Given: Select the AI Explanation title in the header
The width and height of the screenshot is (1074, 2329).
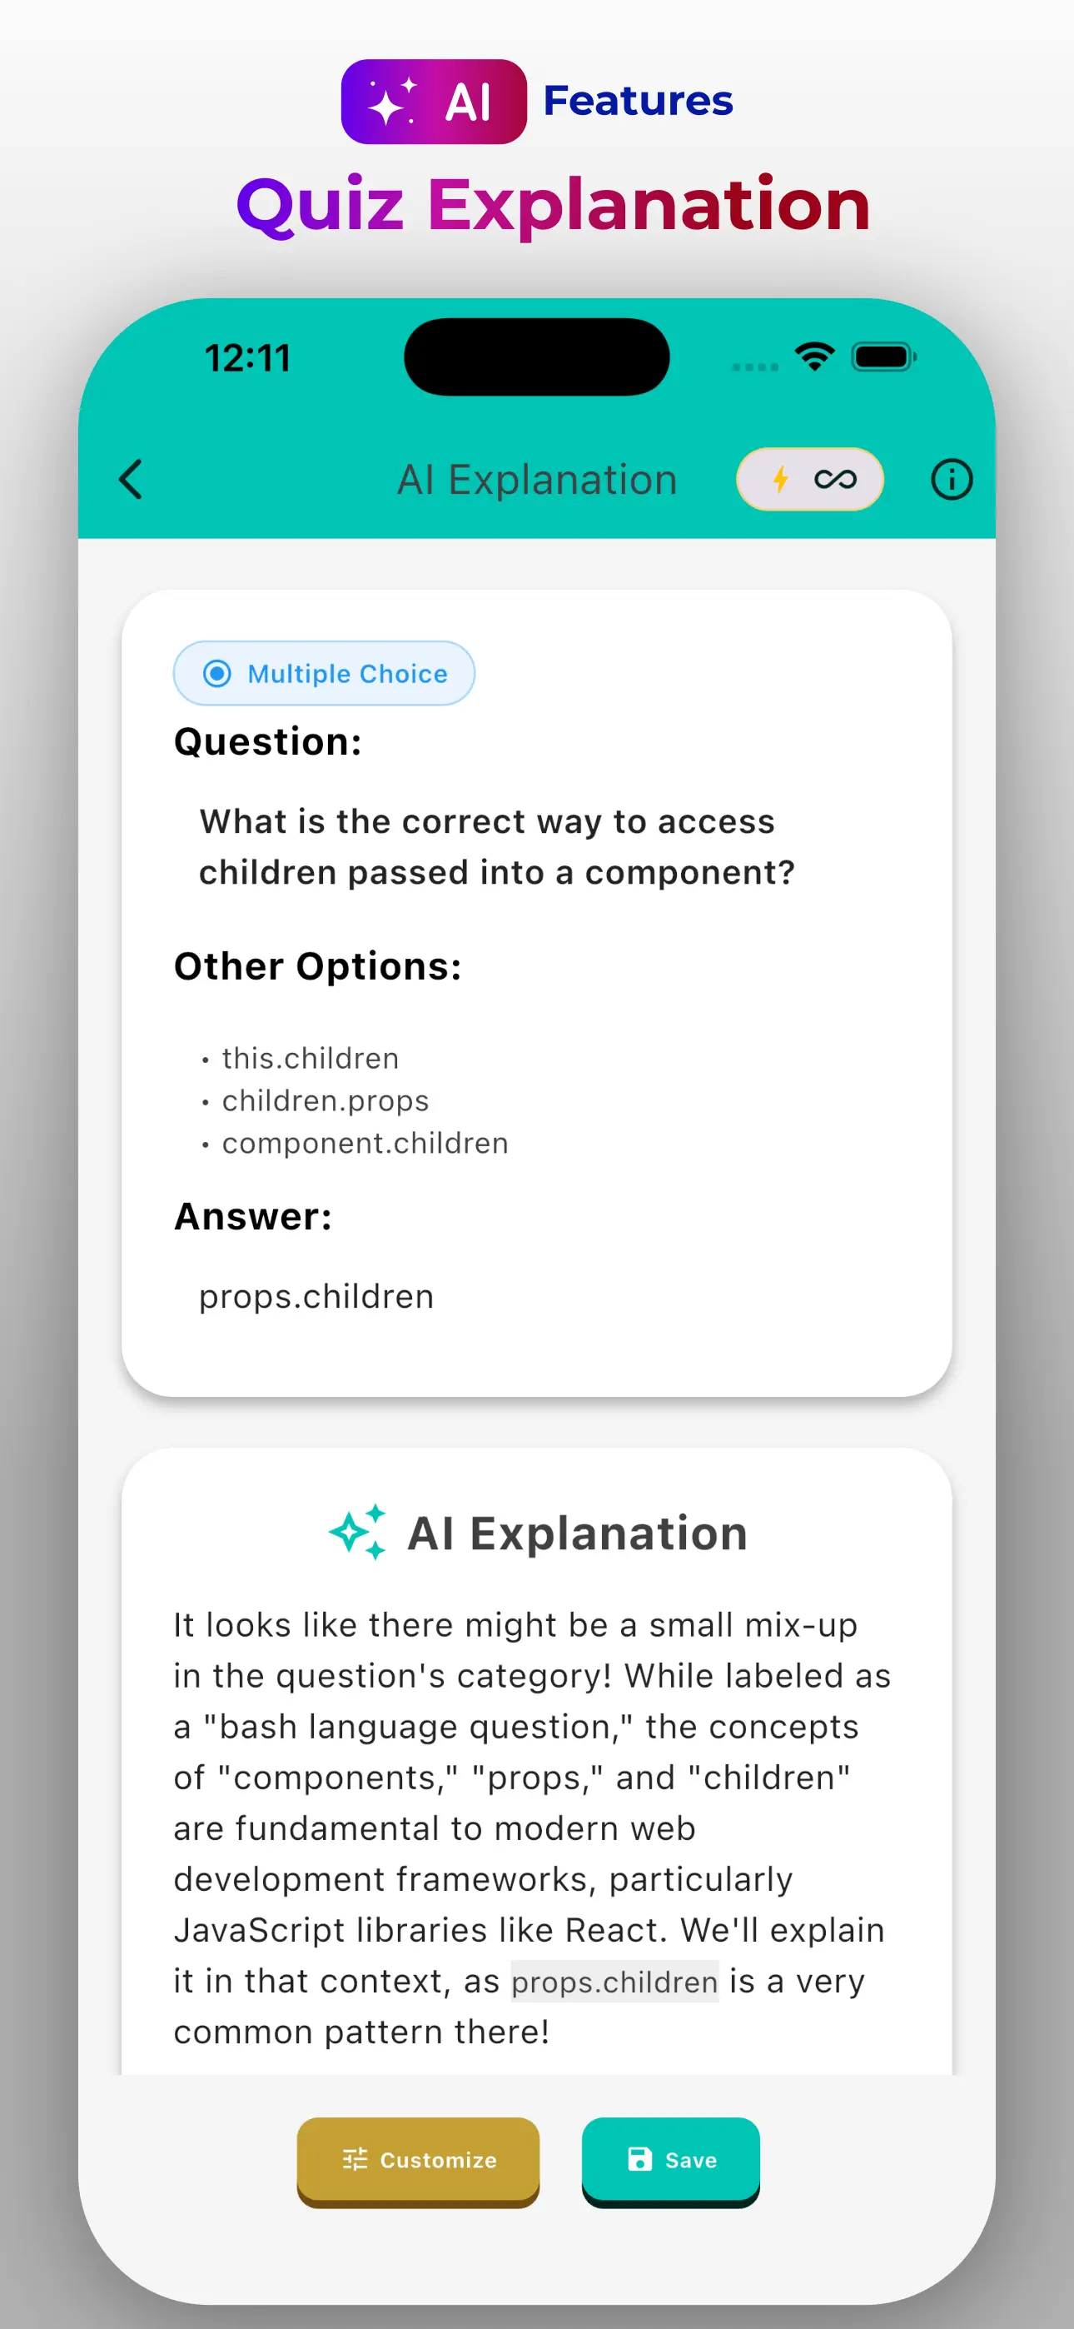Looking at the screenshot, I should coord(538,479).
